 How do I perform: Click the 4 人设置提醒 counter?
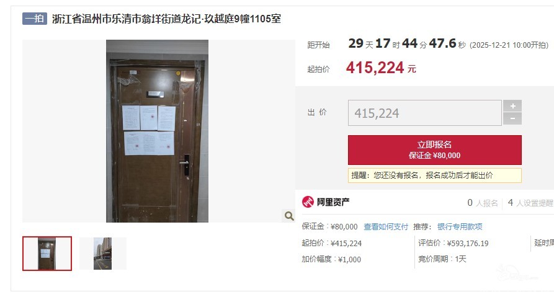click(x=530, y=203)
